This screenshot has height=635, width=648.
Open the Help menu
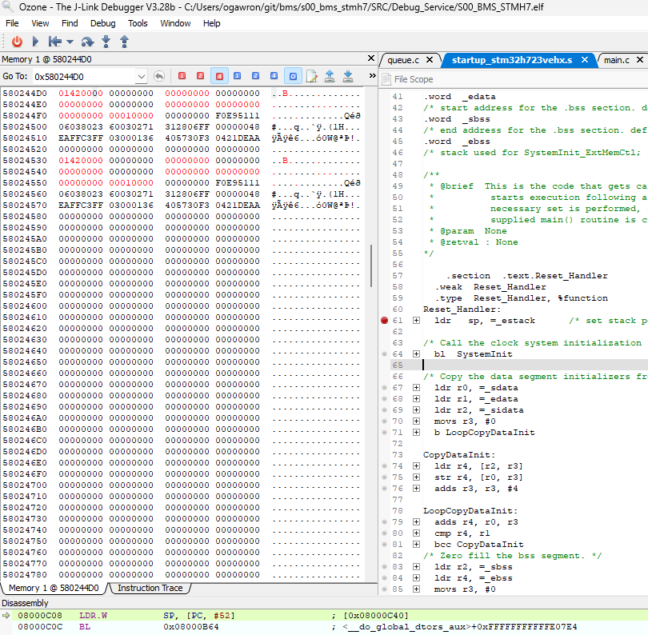tap(211, 23)
